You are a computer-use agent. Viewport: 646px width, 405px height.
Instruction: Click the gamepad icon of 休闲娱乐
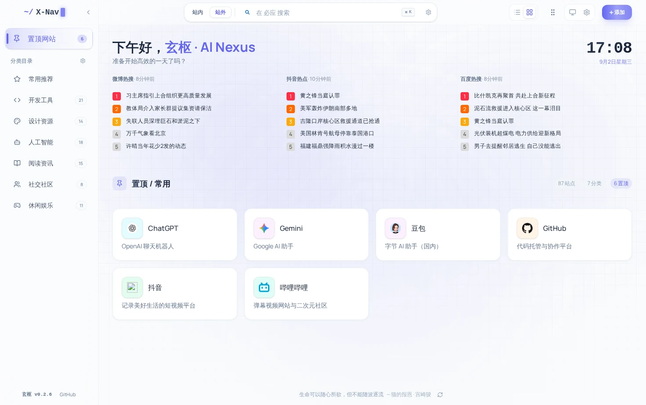click(17, 205)
